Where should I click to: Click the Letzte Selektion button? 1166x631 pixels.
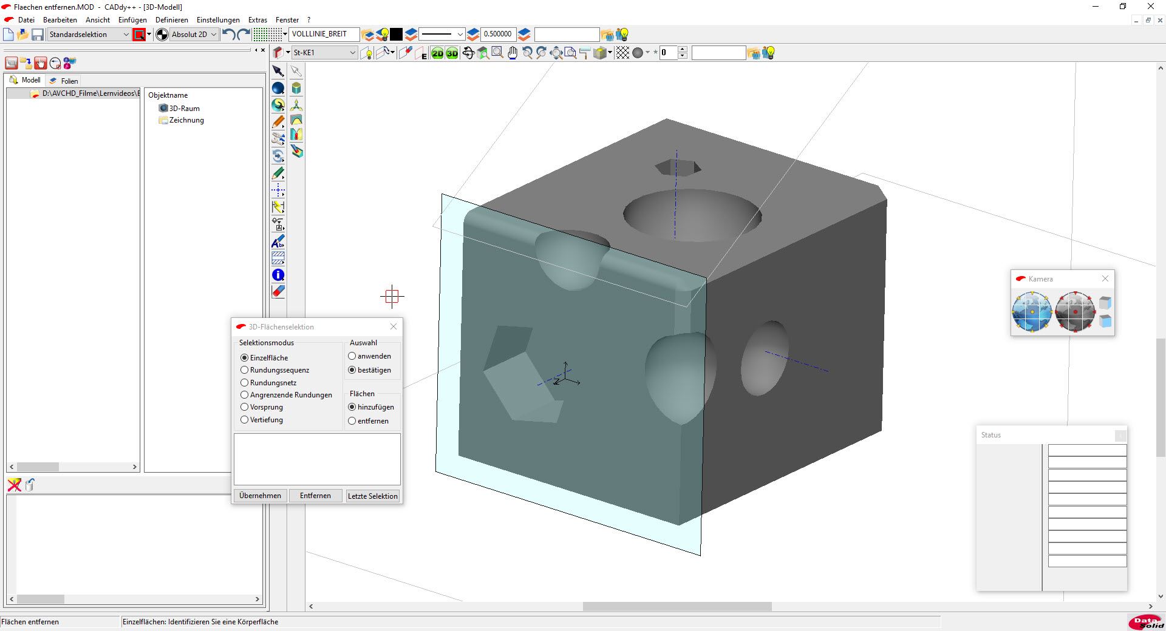click(x=372, y=496)
